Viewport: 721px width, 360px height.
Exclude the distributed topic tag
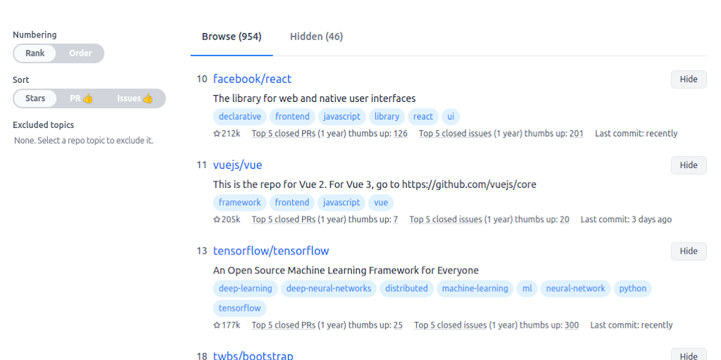click(x=406, y=288)
